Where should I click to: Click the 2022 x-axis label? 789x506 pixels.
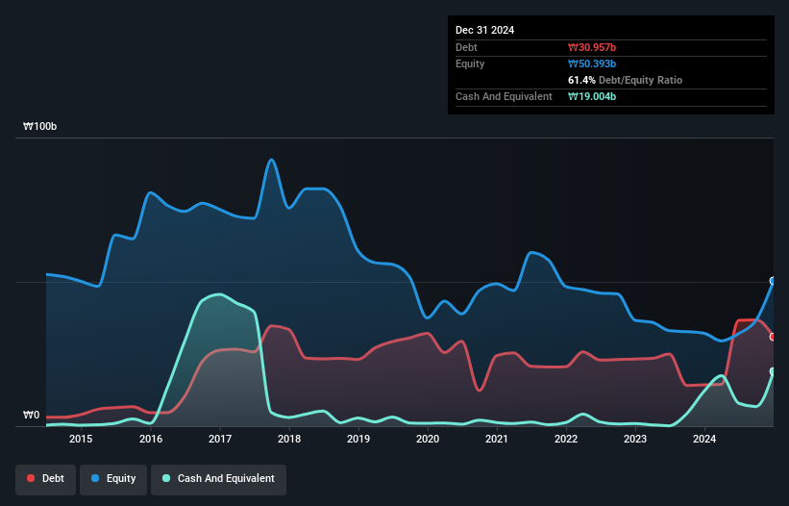coord(566,439)
